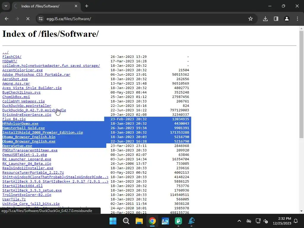Download UxStyle Core jul13 bits.zip

(31, 204)
